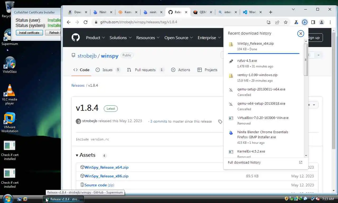Switch to the QEMU browser tab
Screen dimensions: 338x203
point(203,12)
